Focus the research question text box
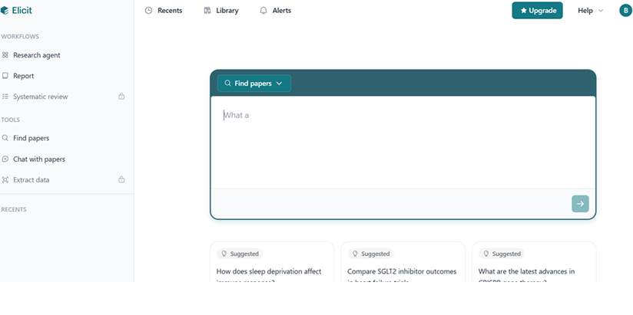This screenshot has width=633, height=315. (x=403, y=143)
